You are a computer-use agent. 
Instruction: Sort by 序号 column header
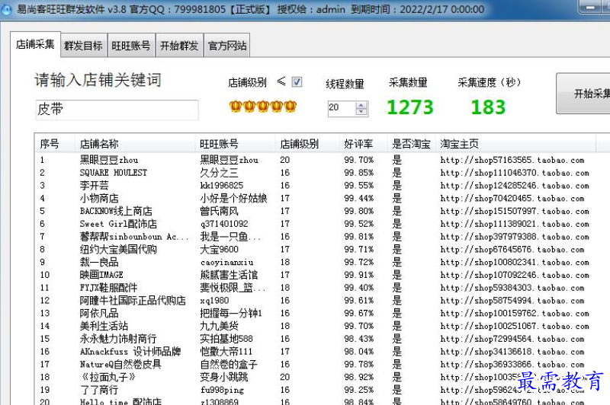tap(55, 144)
